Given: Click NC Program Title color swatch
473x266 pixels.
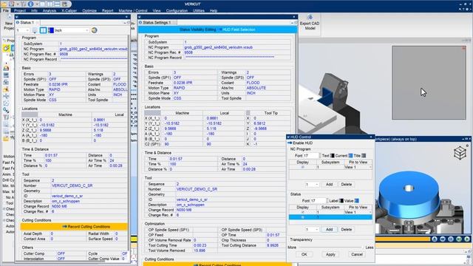Looking at the screenshot, I should click(x=364, y=156).
